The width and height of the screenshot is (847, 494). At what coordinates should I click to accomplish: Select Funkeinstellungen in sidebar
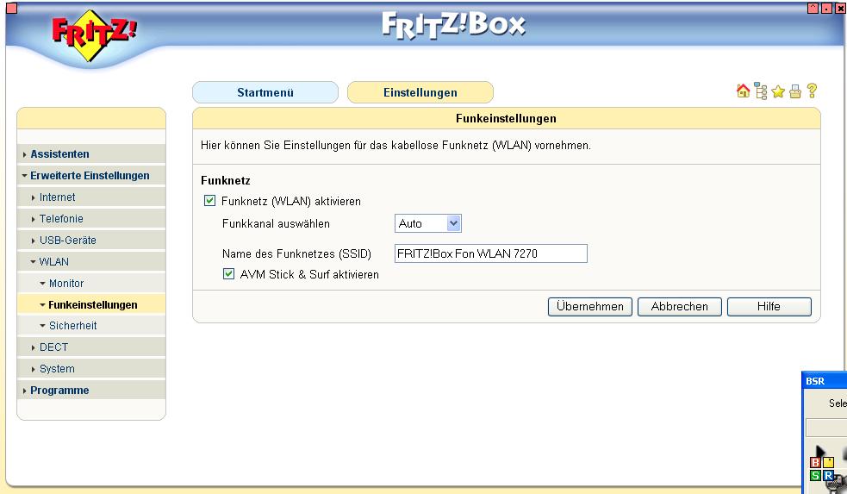coord(91,304)
